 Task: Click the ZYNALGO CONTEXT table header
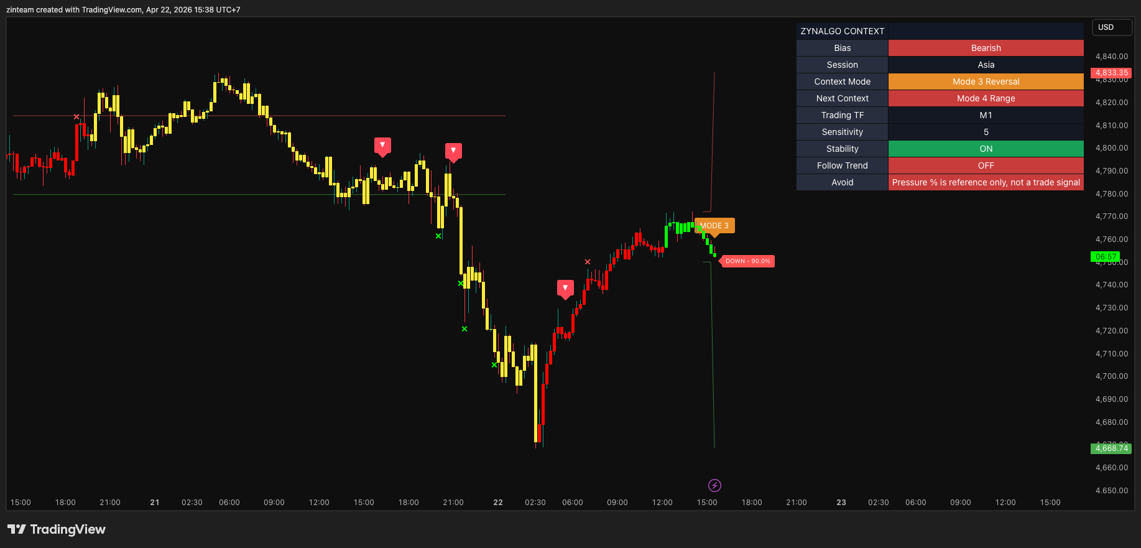(x=843, y=31)
